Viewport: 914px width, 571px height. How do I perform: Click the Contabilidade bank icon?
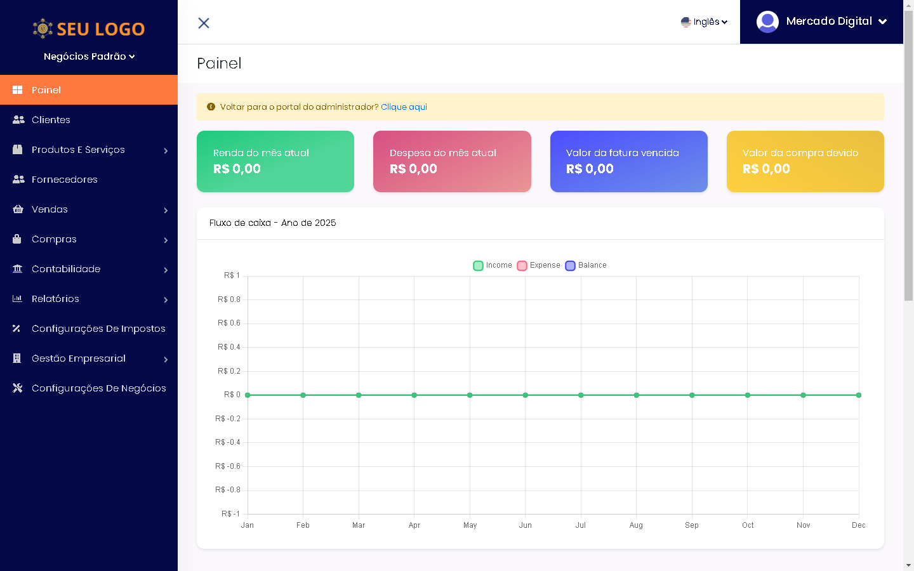[x=18, y=269]
